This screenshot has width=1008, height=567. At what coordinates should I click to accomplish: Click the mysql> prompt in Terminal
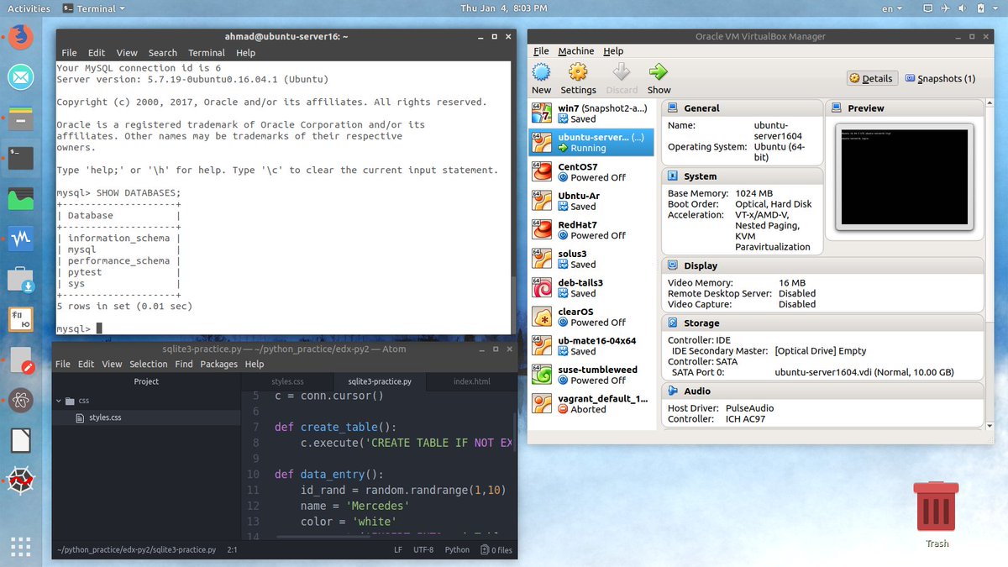coord(73,328)
